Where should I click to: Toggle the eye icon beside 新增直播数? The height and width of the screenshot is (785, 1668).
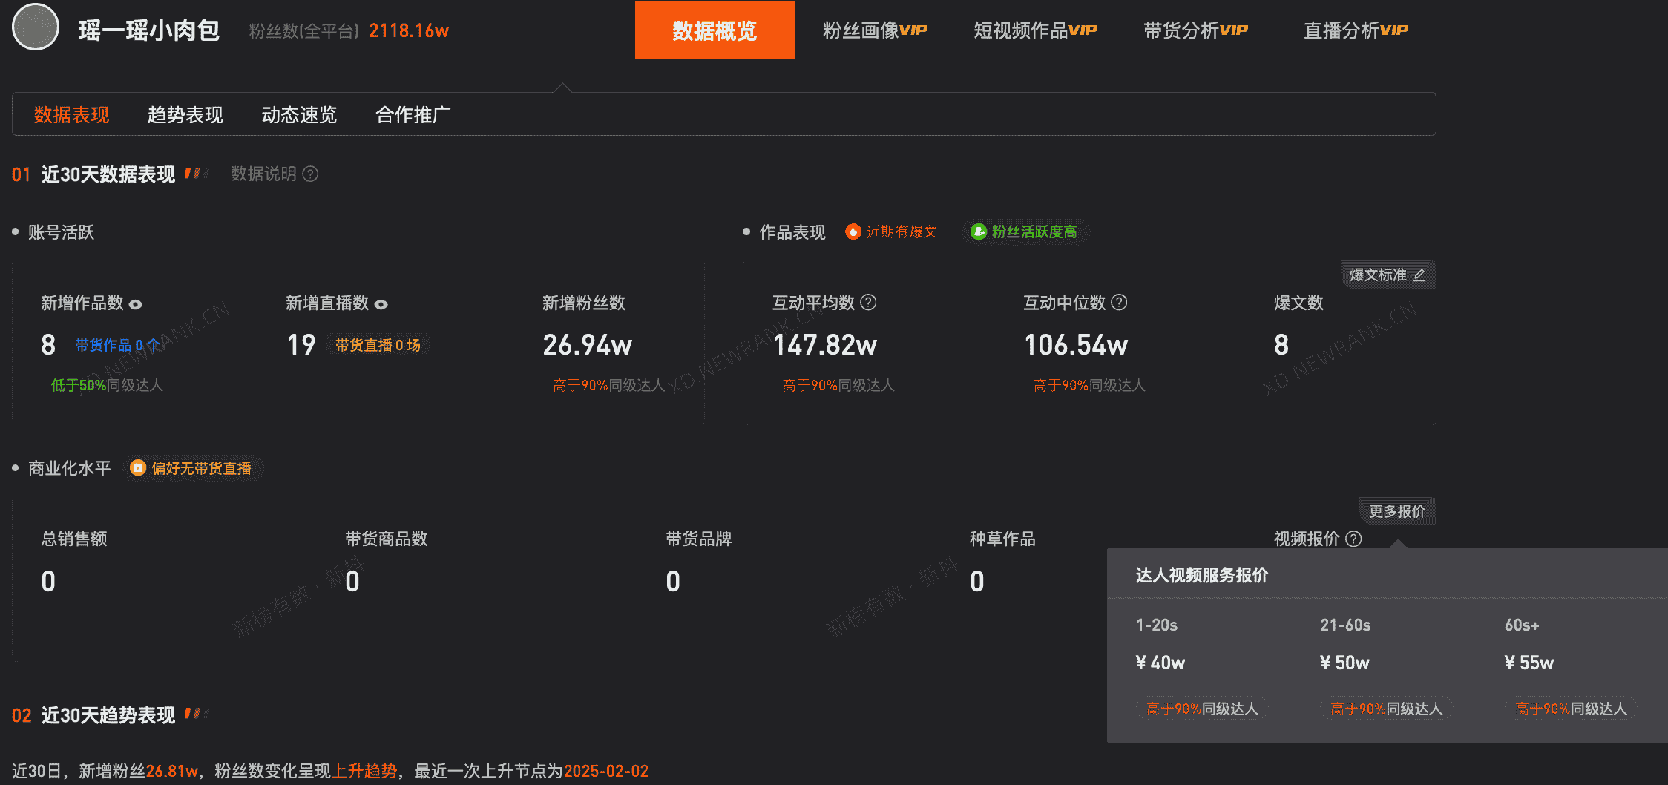point(381,304)
